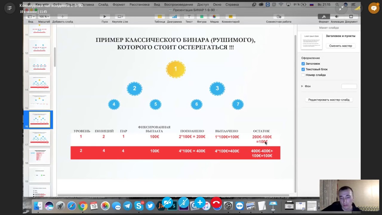Open the Формат menu in menu bar

tap(119, 4)
